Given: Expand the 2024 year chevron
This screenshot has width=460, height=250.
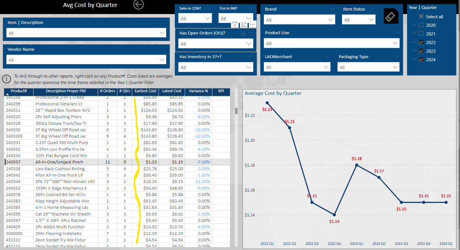Looking at the screenshot, I should coord(414,59).
